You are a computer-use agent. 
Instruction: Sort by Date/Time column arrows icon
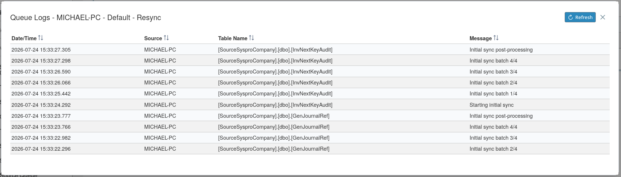pos(41,38)
